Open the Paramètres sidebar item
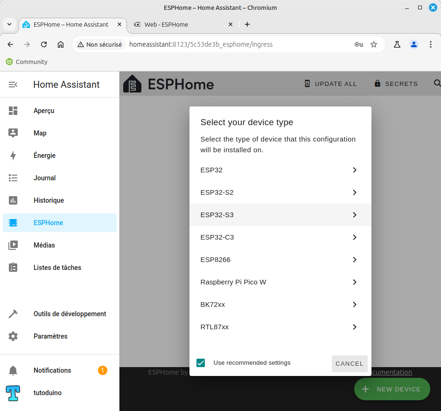 coord(60,336)
